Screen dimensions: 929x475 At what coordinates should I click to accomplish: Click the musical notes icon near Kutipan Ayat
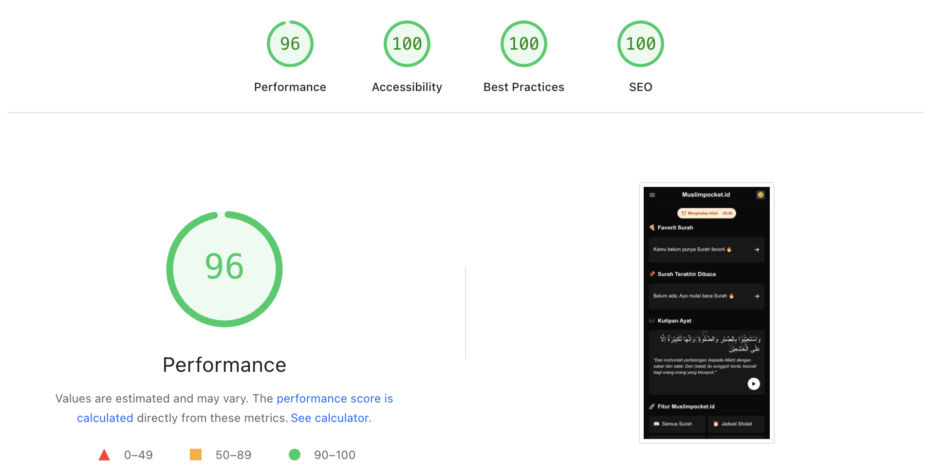pyautogui.click(x=651, y=320)
